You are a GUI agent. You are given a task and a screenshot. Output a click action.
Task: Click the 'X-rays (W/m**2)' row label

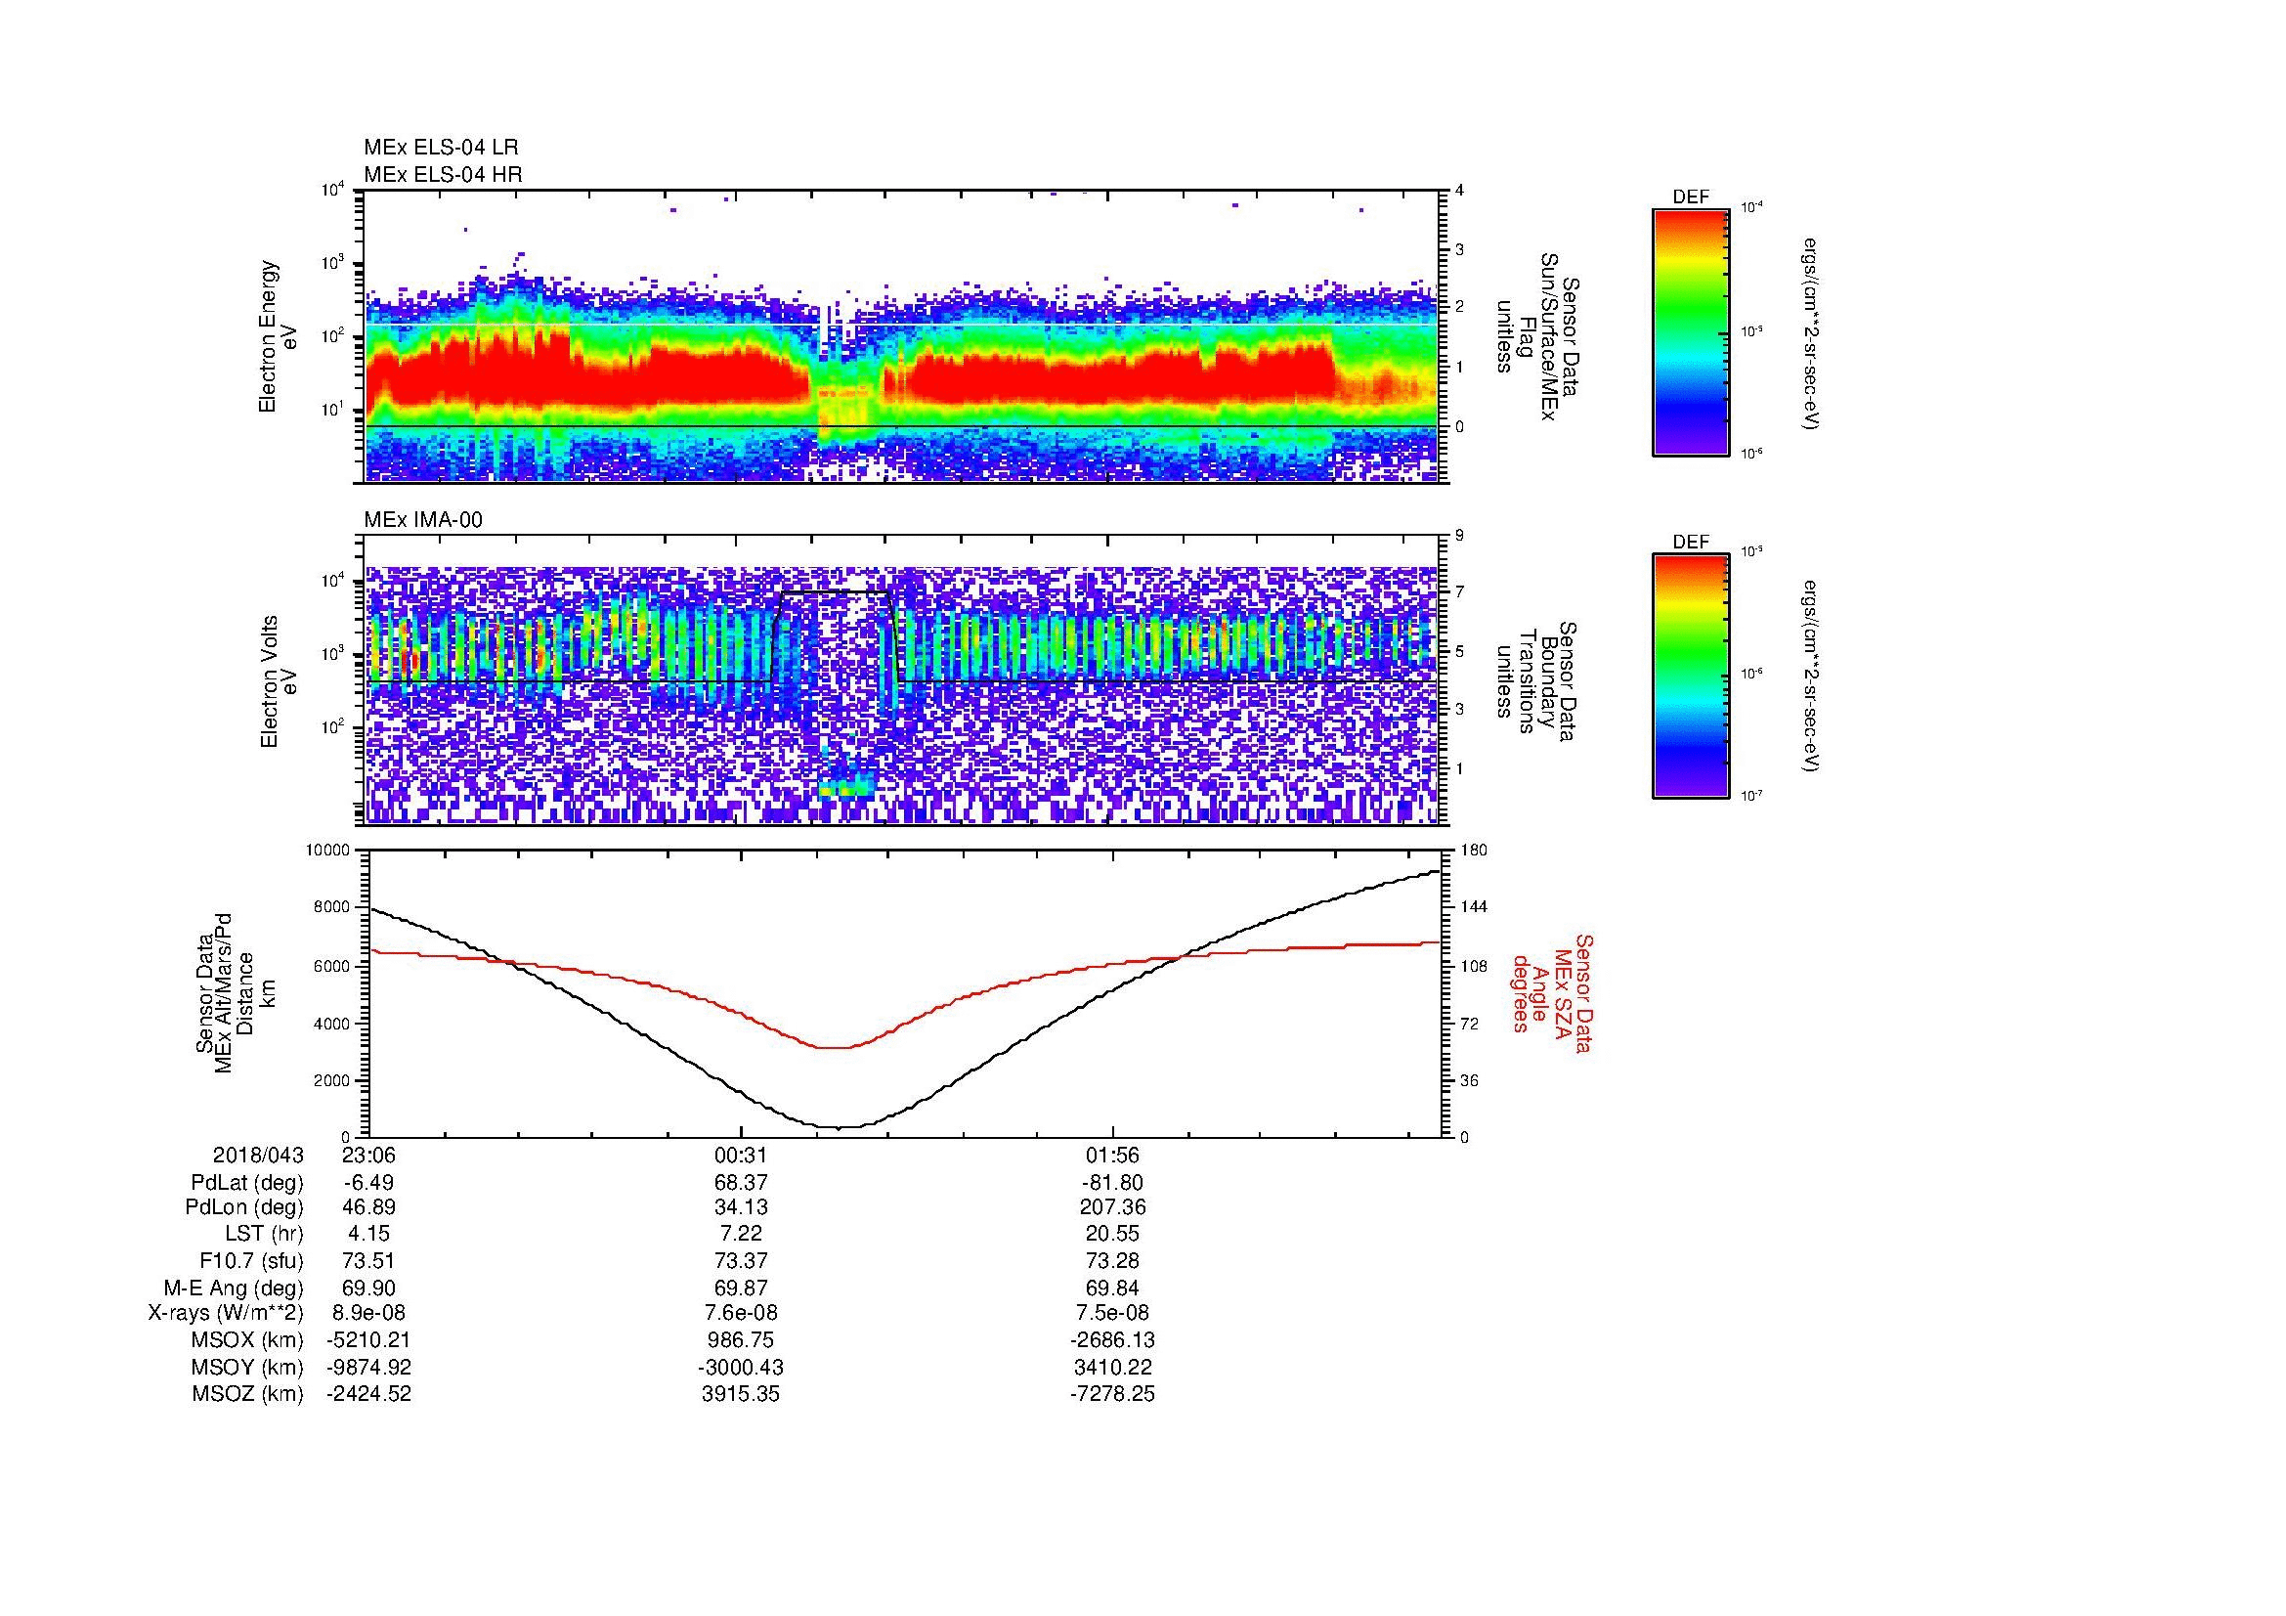tap(226, 1314)
